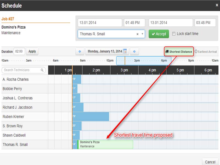The height and width of the screenshot is (165, 220).
Task: Click the highlighted range in day overview
Action: click(x=144, y=61)
